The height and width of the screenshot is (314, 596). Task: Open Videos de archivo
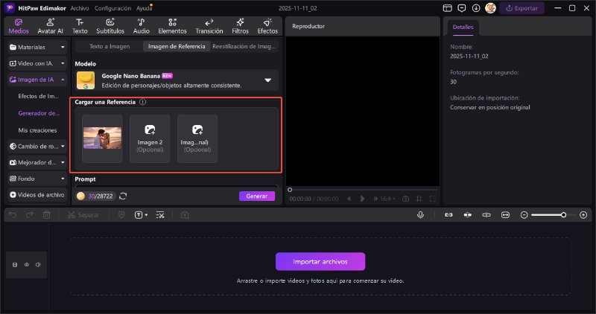coord(37,195)
